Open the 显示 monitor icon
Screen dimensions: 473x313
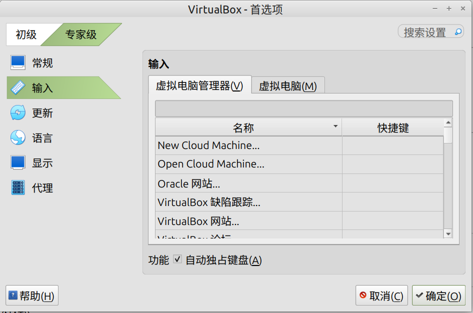click(18, 163)
